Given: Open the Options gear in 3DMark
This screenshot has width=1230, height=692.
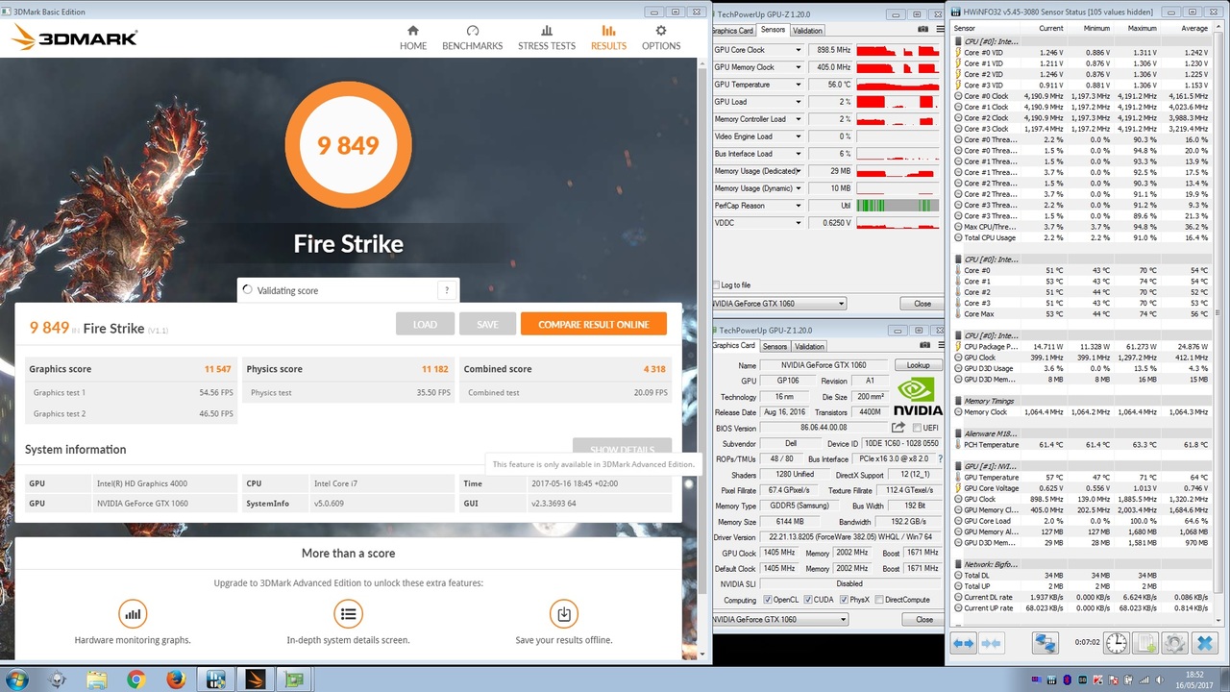Looking at the screenshot, I should tap(661, 37).
